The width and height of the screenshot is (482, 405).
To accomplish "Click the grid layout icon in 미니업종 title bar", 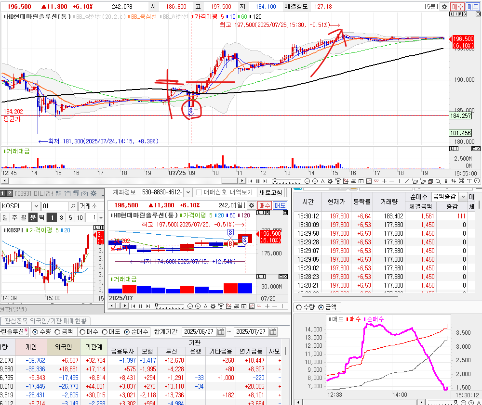I will [x=58, y=193].
